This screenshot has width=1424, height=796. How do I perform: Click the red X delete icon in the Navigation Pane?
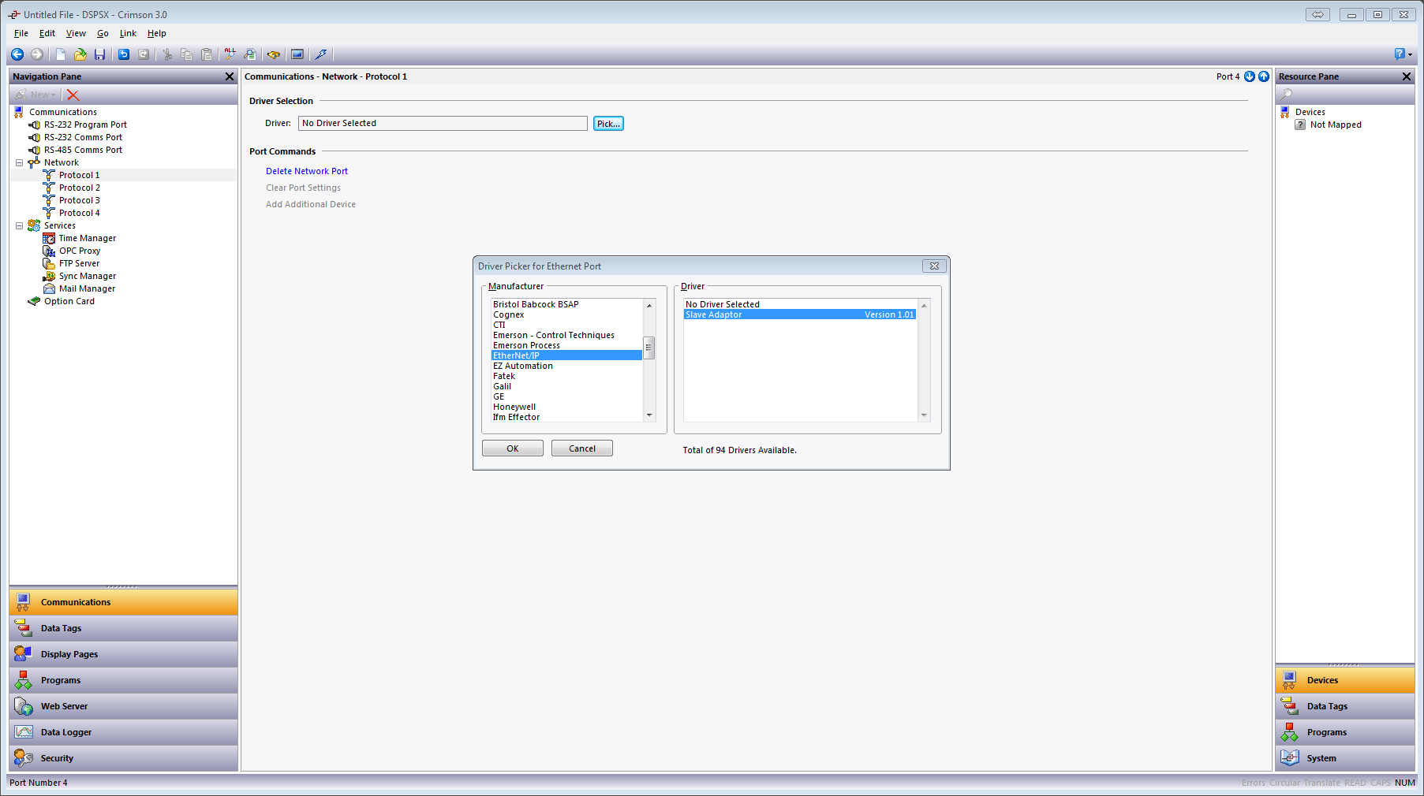coord(73,95)
